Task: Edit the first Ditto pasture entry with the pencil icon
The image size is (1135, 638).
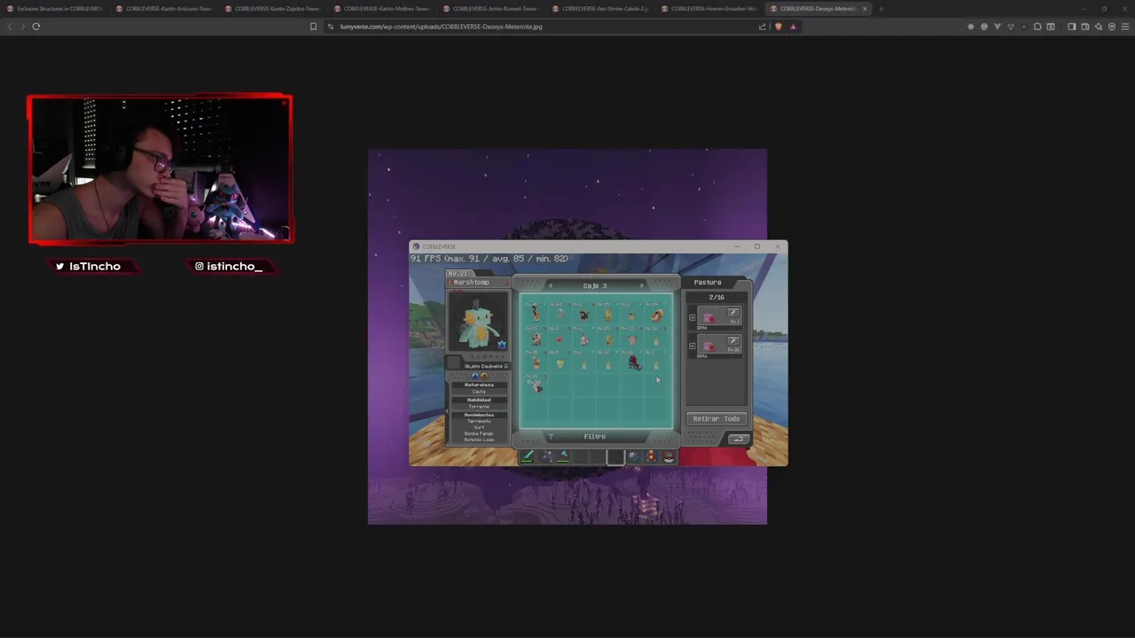Action: click(733, 313)
